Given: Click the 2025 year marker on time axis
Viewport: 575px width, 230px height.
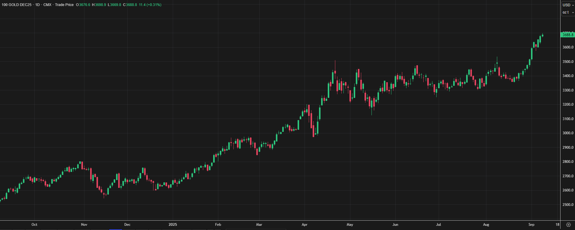Looking at the screenshot, I should [x=173, y=225].
